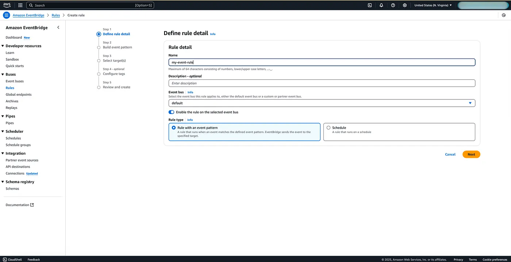Open Rules in the sidebar
511x262 pixels.
pos(10,88)
